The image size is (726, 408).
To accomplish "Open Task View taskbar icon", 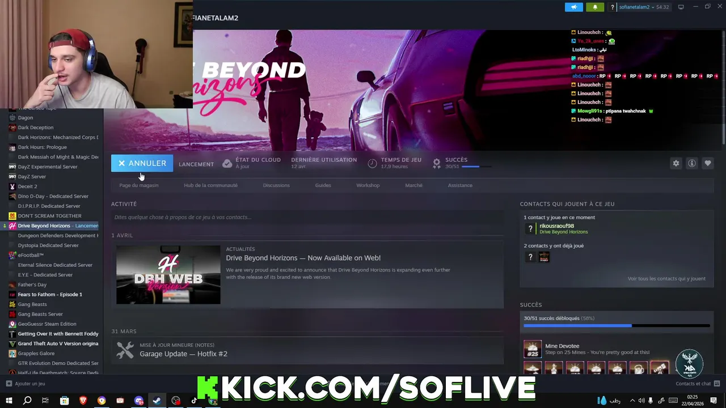I will pos(45,401).
